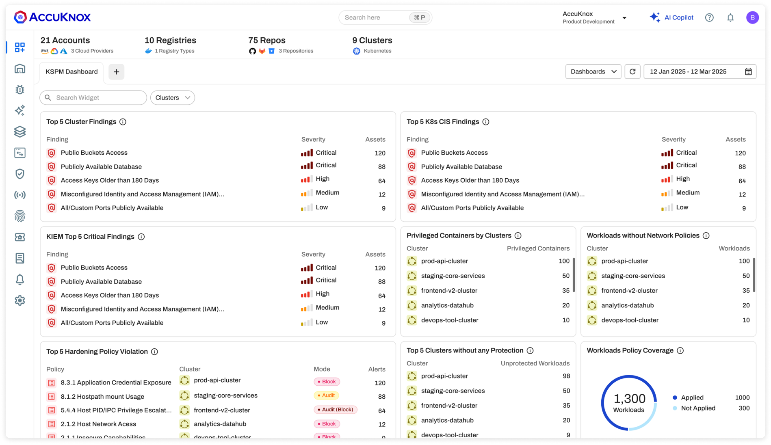Screen dimensions: 771x445
Task: Click the Workloads Policy Coverage donut chart
Action: click(x=629, y=403)
